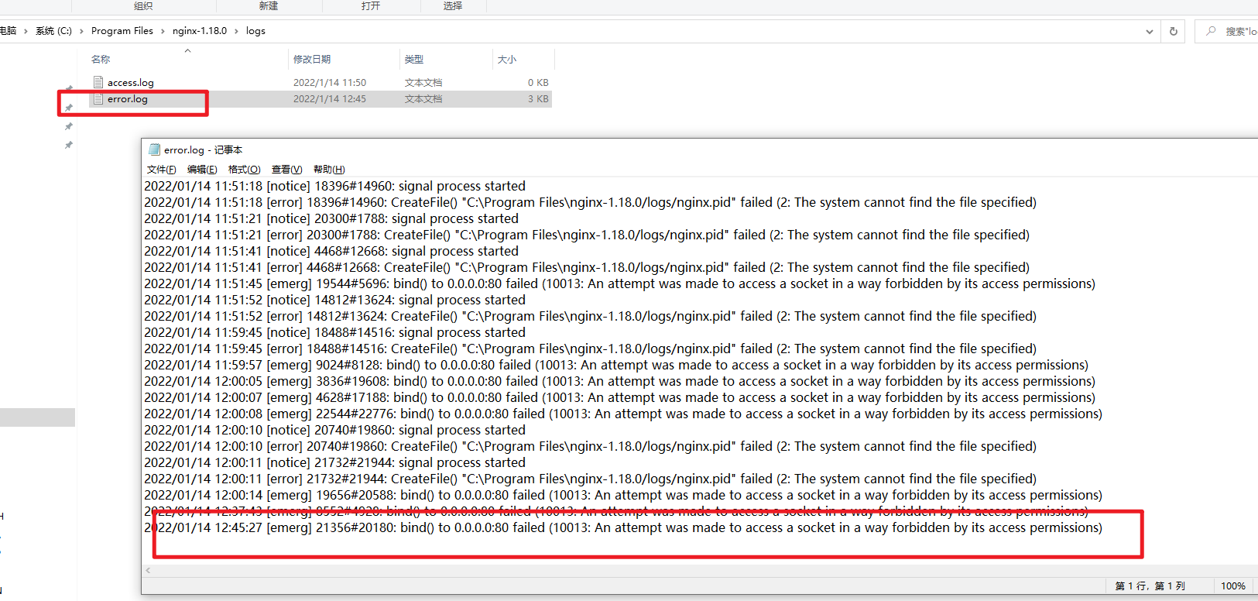Click the 2022/1/14 12:45 date cell
This screenshot has width=1258, height=601.
point(330,98)
